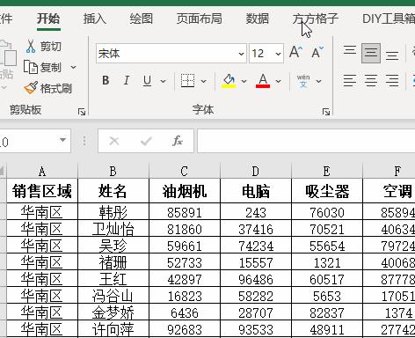Open the Name Box dropdown
The image size is (415, 338).
tap(62, 140)
